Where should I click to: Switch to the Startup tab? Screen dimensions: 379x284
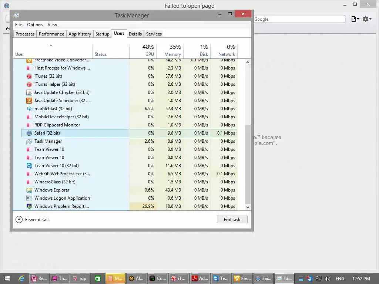pyautogui.click(x=102, y=34)
